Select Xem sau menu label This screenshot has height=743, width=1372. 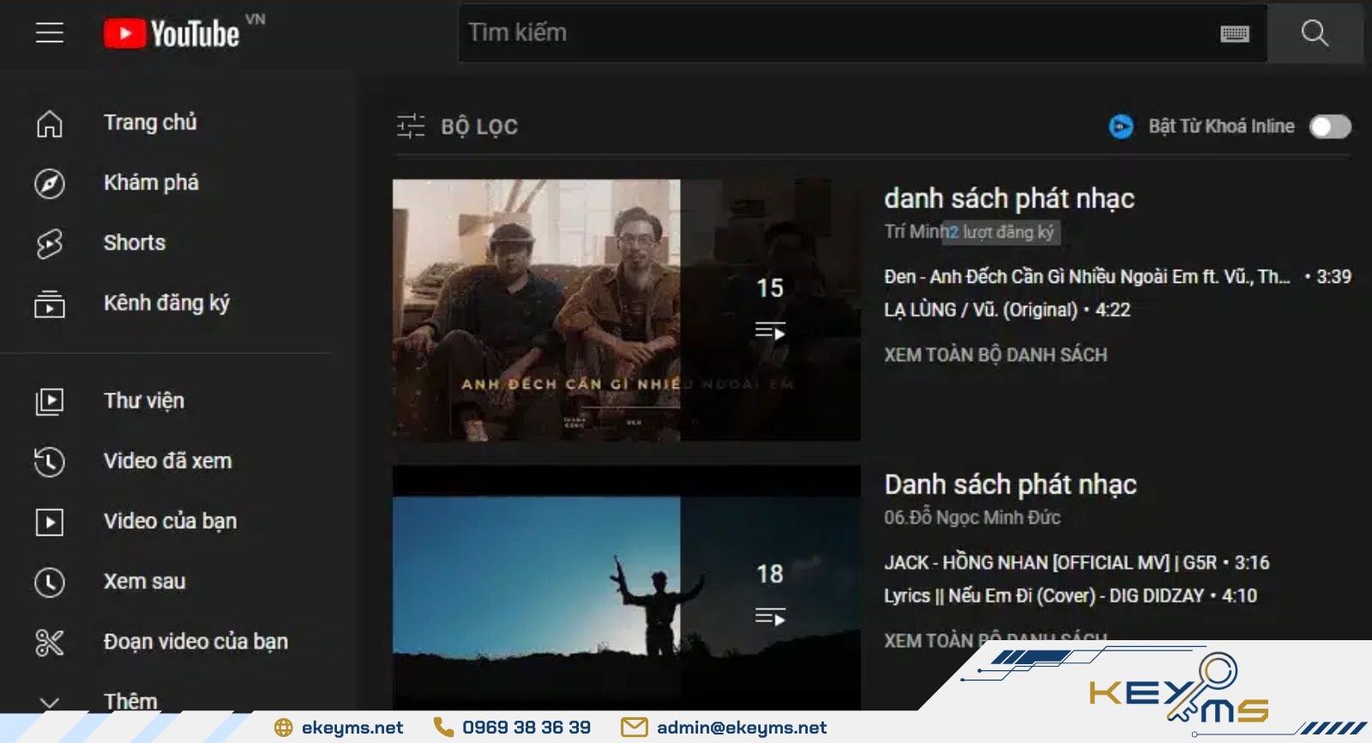pos(145,581)
